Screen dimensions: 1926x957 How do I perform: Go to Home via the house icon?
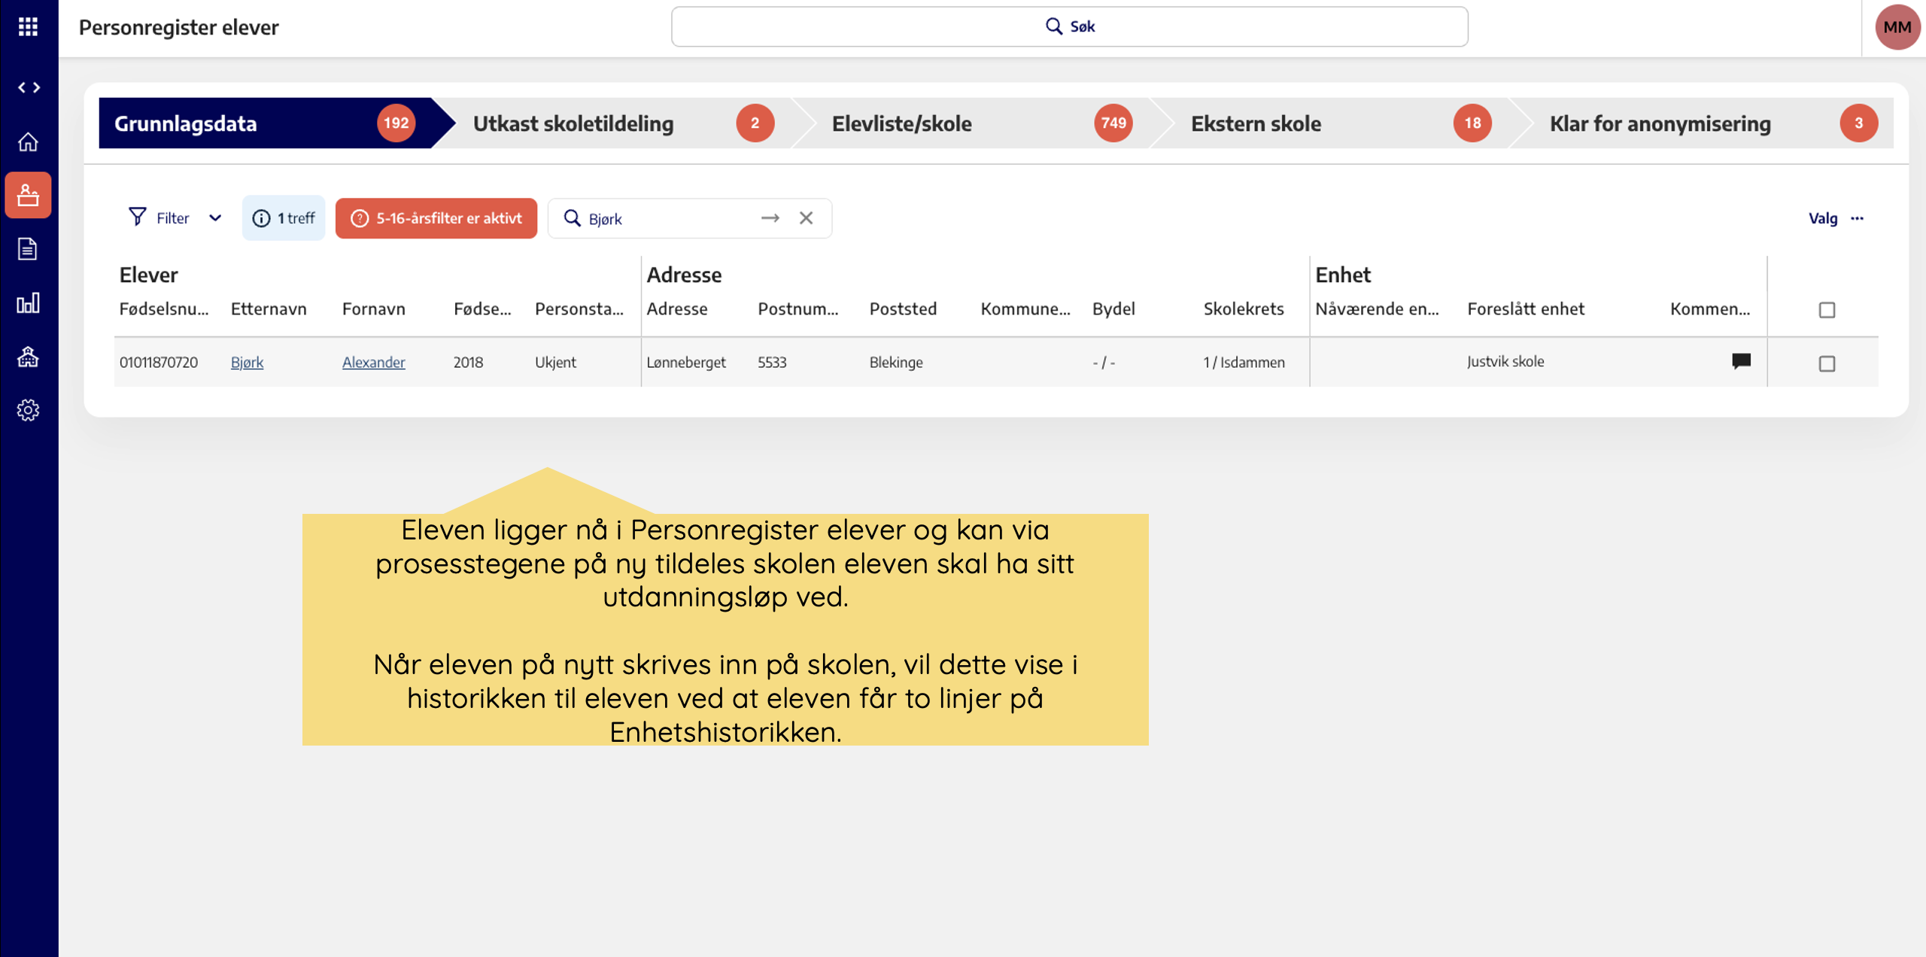pos(28,141)
